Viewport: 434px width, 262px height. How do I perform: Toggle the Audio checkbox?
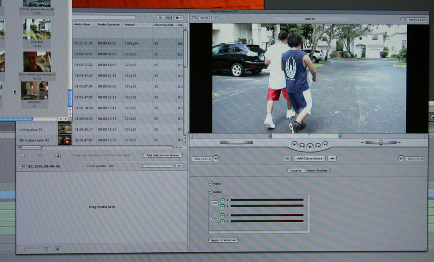tap(210, 191)
